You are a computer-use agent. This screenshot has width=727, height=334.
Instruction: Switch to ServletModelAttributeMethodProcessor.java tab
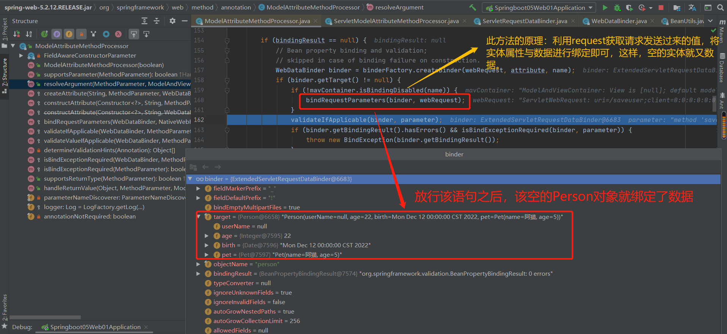(x=396, y=21)
